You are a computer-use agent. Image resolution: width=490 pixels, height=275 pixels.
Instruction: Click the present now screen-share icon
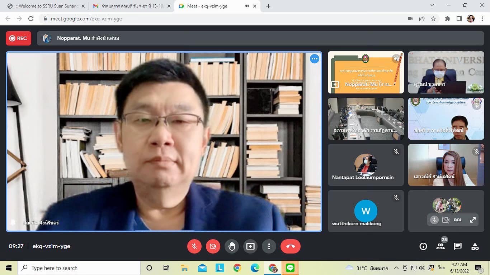click(x=250, y=246)
